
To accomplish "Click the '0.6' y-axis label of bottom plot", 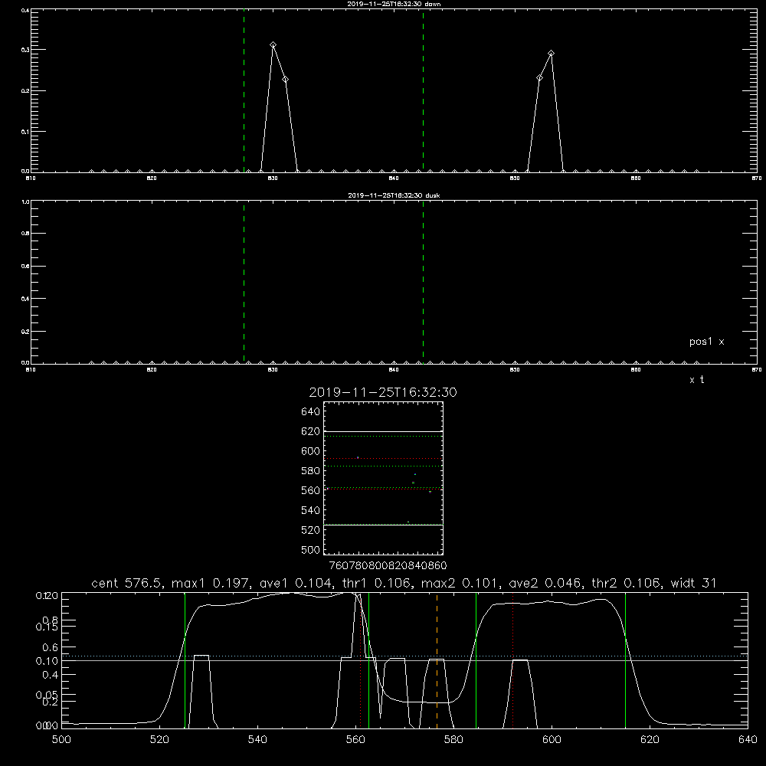I will (51, 647).
